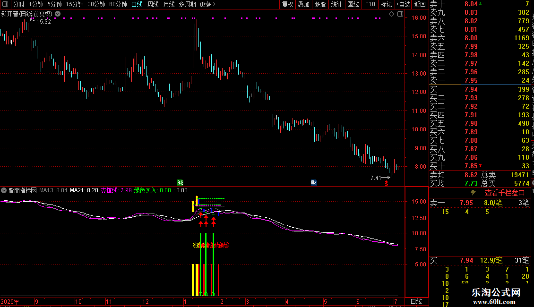
Task: Click the 买六 price 7.89 row
Action: click(x=480, y=132)
